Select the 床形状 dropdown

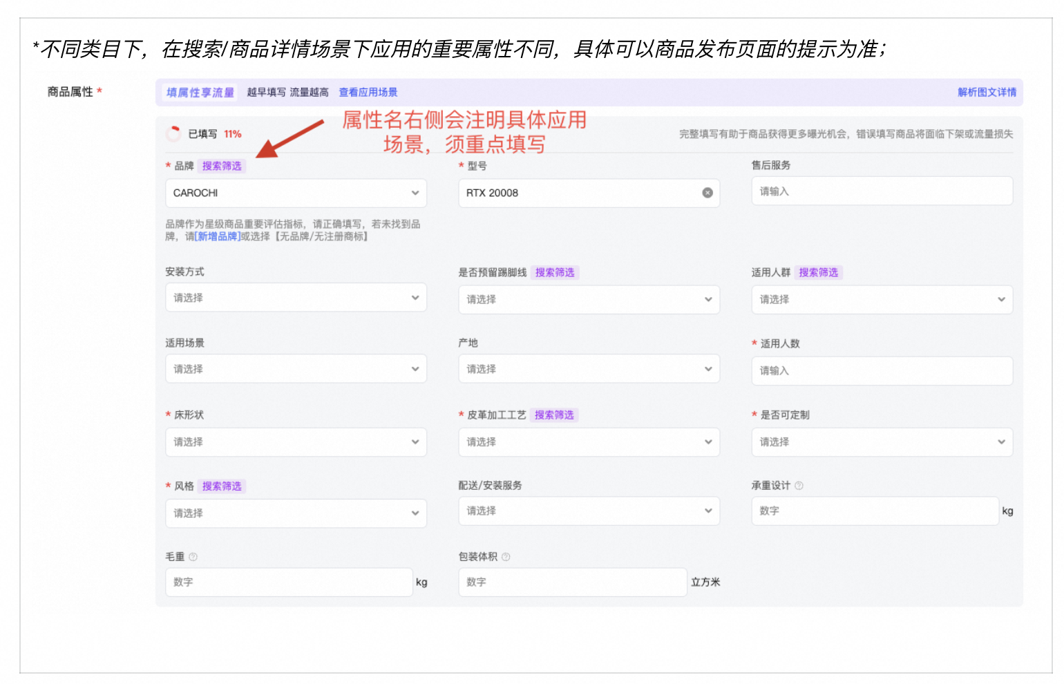(296, 441)
